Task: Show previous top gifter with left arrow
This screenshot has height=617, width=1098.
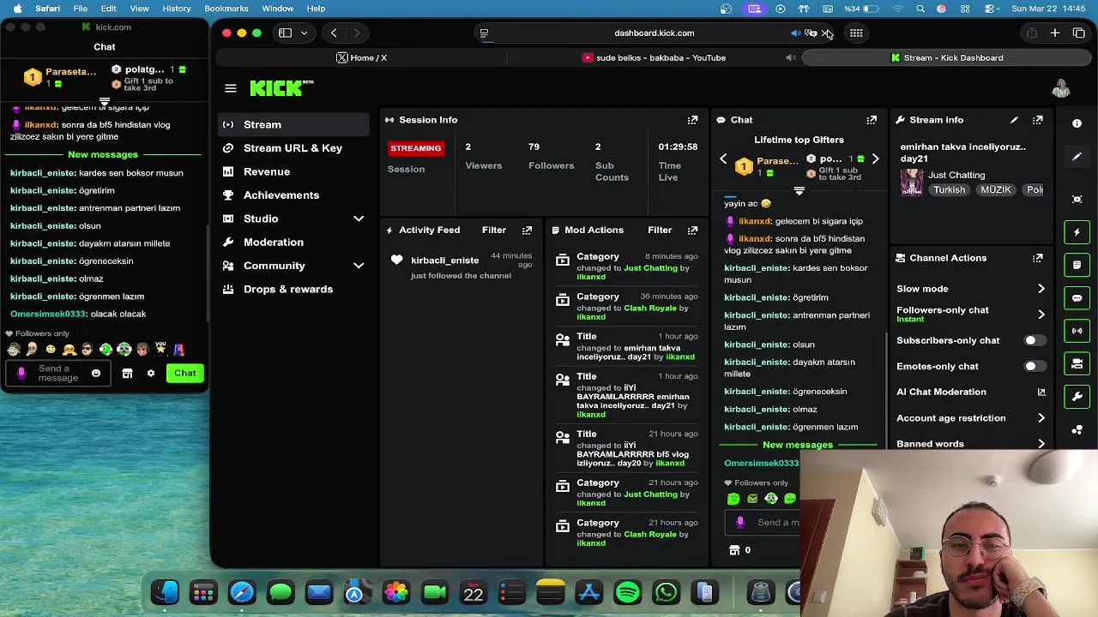Action: (723, 159)
